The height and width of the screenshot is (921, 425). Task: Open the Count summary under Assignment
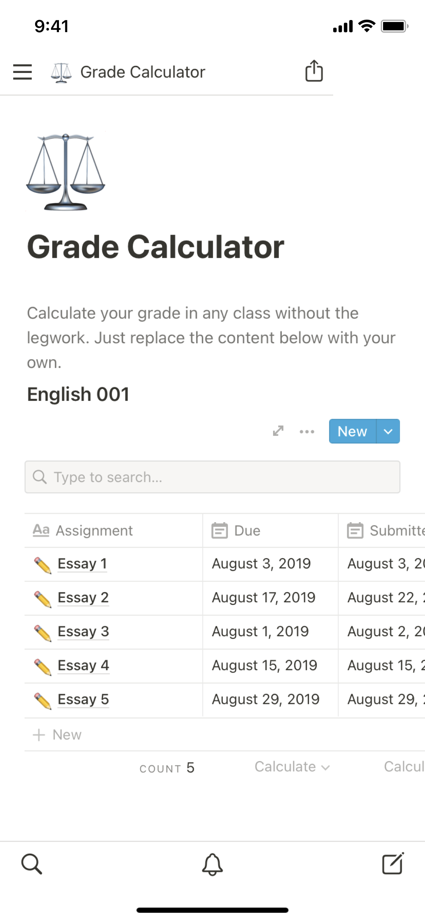tap(167, 768)
